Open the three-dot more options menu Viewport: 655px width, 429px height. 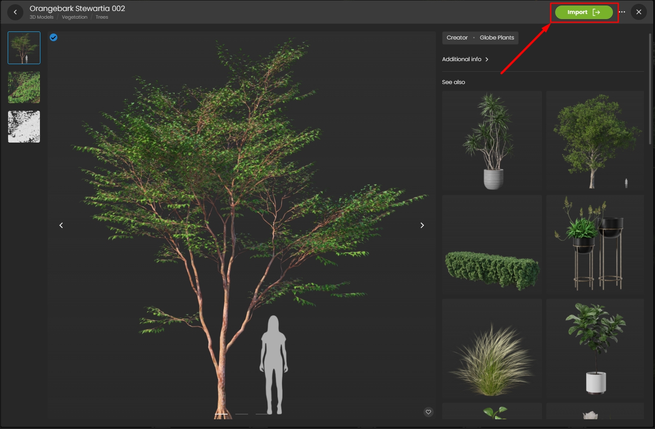[622, 12]
